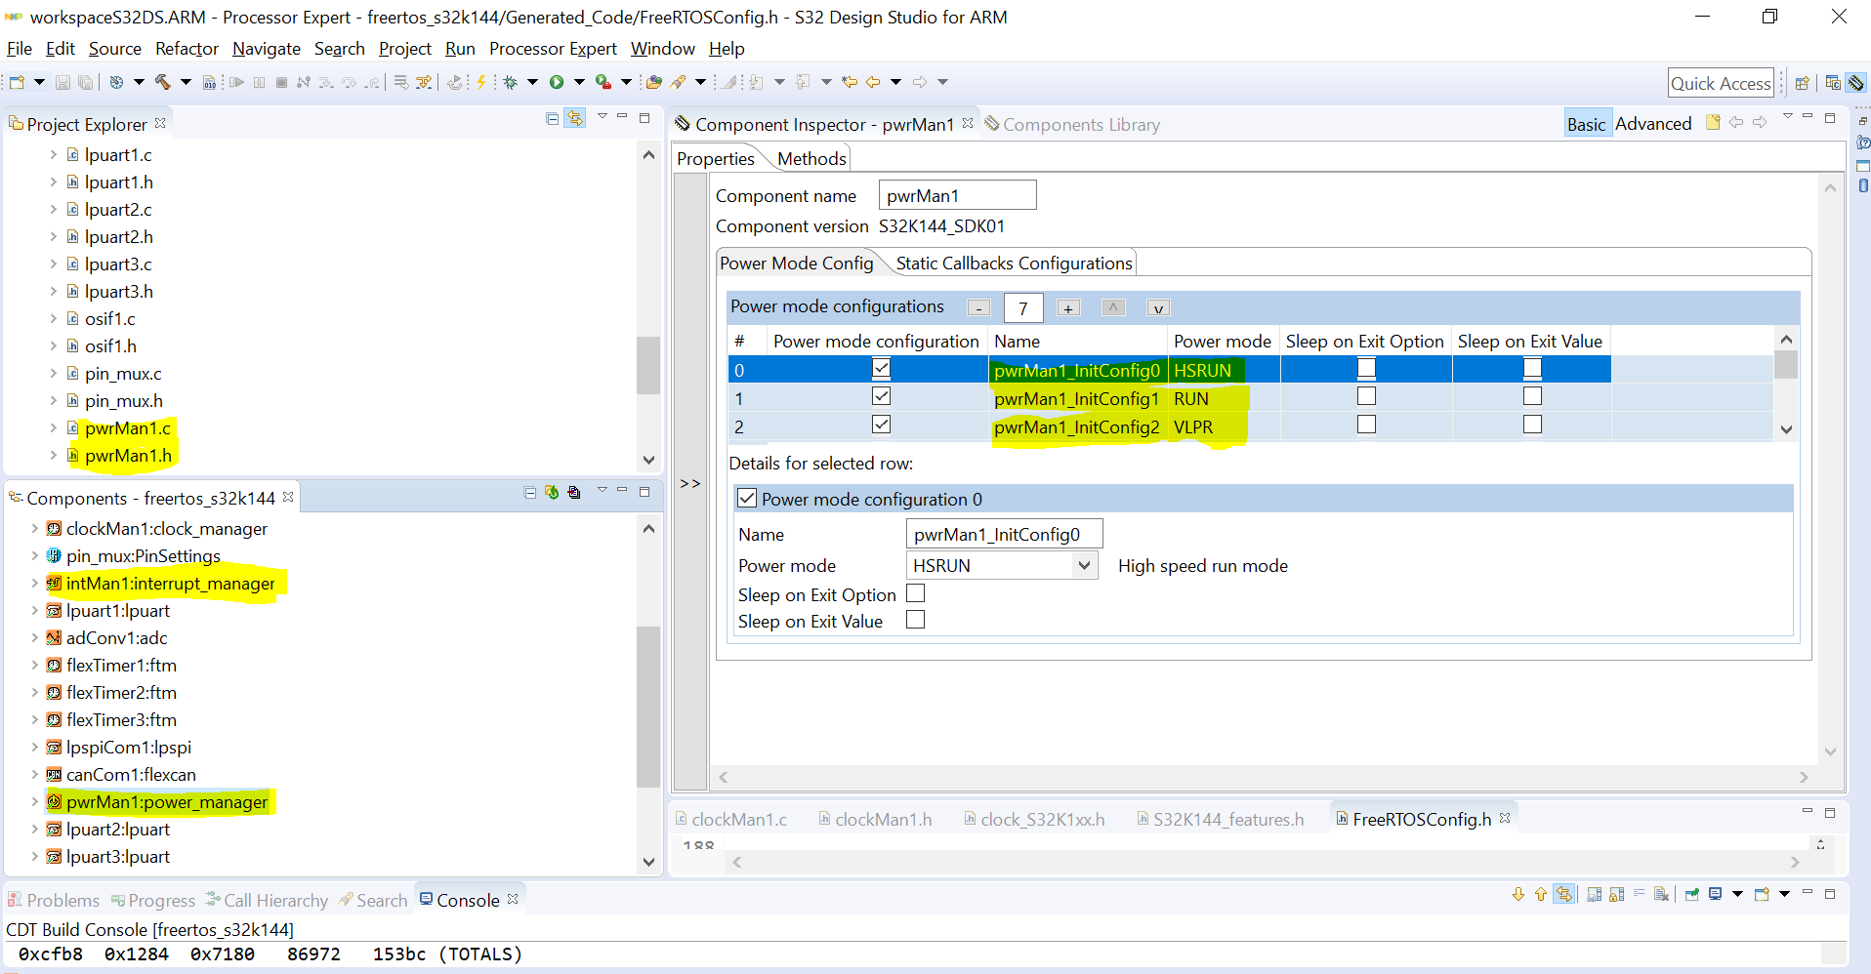This screenshot has width=1871, height=974.
Task: Expand the intMan1:interrupt_manager component
Action: [x=34, y=584]
